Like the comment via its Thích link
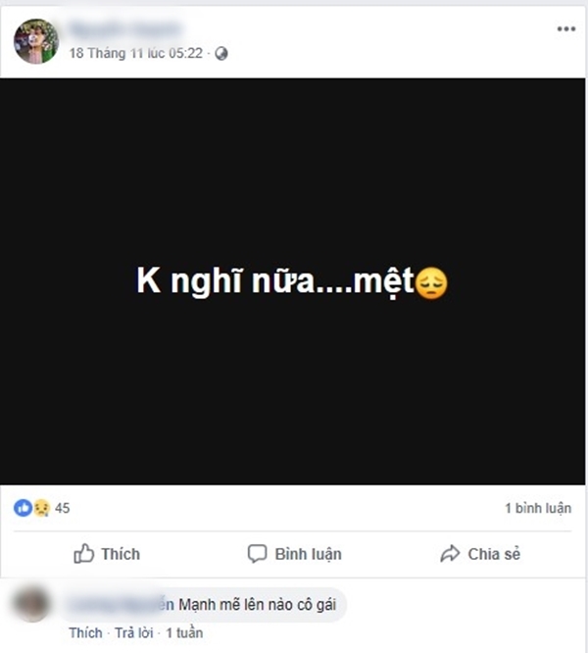 pos(84,632)
